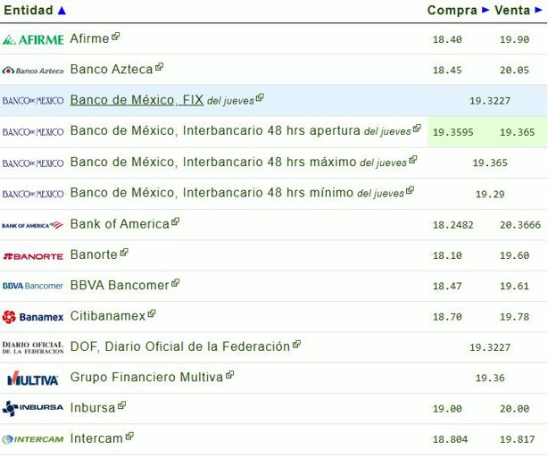Select Banorte venta value 19.60
Screen dimensions: 548x458
pyautogui.click(x=514, y=255)
